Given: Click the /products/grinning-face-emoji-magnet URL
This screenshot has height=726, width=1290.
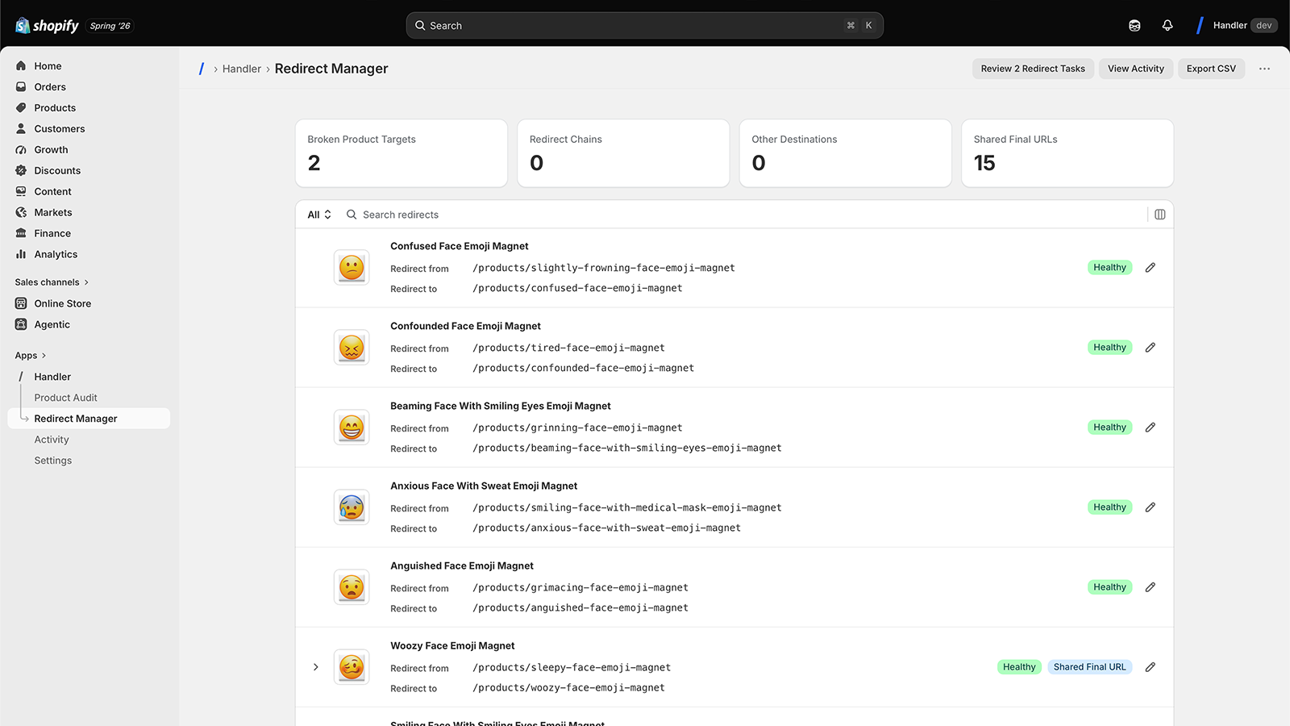Looking at the screenshot, I should pyautogui.click(x=577, y=428).
